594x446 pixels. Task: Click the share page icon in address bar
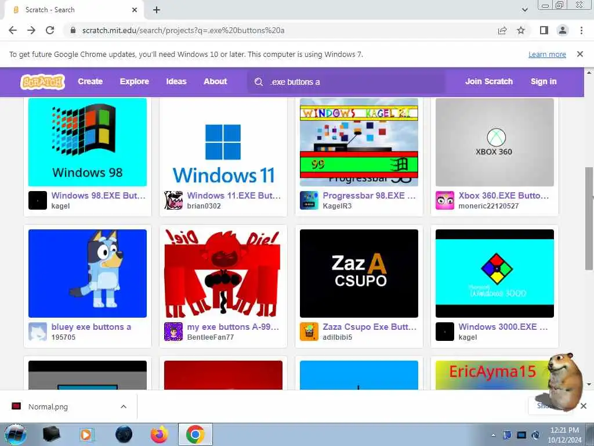(x=502, y=30)
